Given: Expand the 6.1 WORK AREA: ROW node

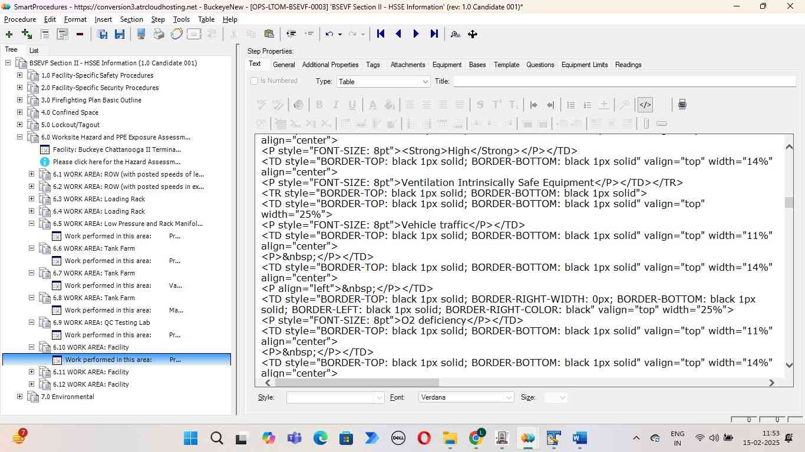Looking at the screenshot, I should click(32, 174).
